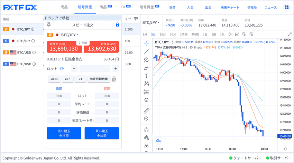Expand chart to fullscreen
Viewport: 294px width, 163px height.
(290, 34)
